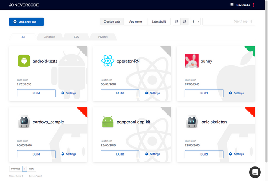Sort by Latest build

(x=159, y=22)
